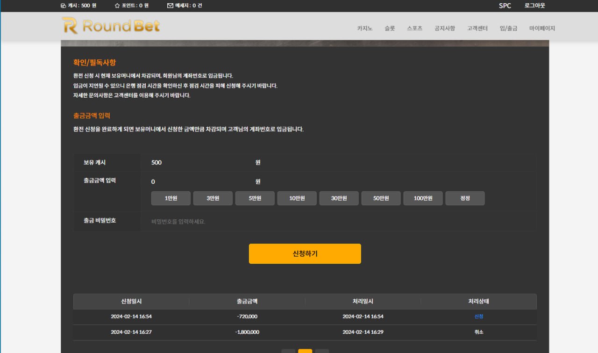Reset the amount with the 정정 button

point(465,198)
